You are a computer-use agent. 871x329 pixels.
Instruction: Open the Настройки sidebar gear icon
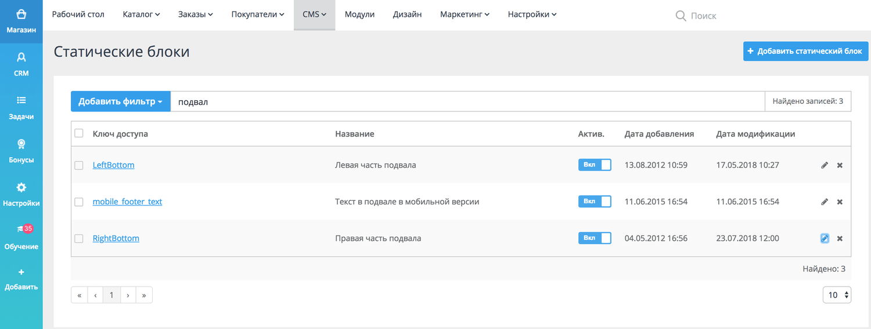point(21,187)
